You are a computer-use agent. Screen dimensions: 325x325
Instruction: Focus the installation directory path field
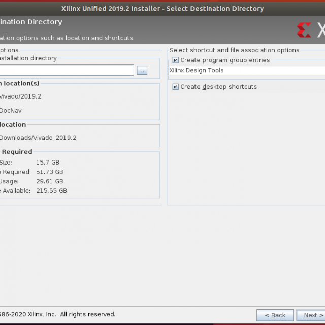[66, 71]
